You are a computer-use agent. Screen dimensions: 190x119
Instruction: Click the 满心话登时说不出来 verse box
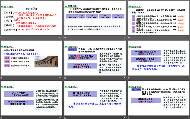click(x=146, y=60)
